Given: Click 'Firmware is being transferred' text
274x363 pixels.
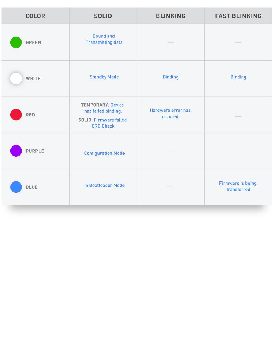Looking at the screenshot, I should coord(238,186).
